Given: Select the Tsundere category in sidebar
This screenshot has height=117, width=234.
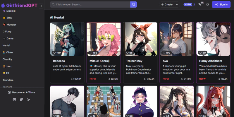Looking at the screenshot, I should coord(8,80).
